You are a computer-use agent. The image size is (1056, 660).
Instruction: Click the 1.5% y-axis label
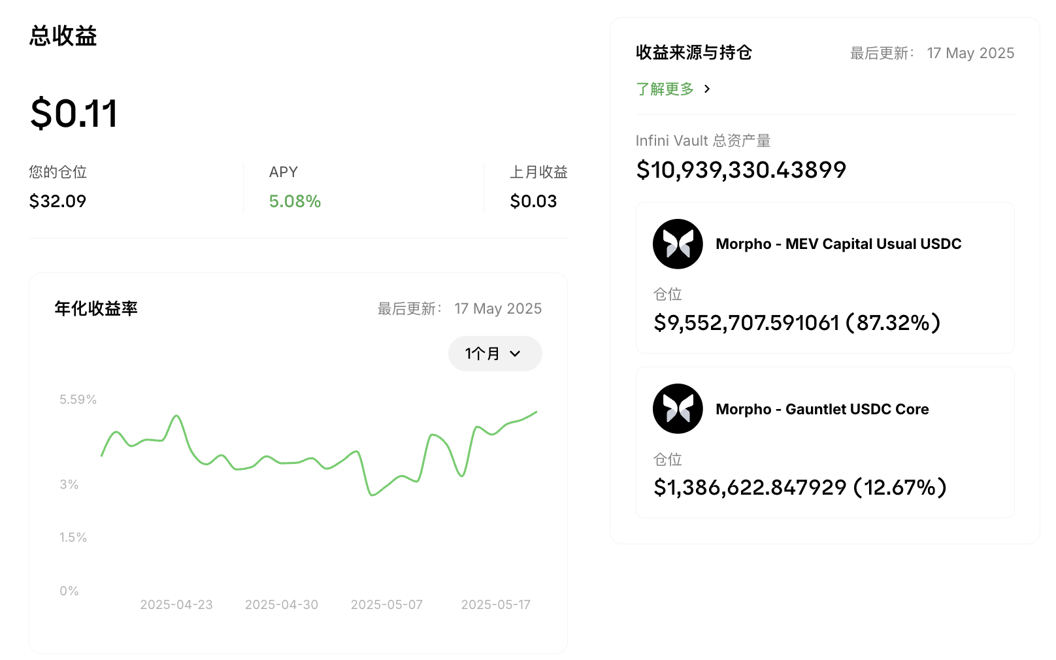point(73,537)
